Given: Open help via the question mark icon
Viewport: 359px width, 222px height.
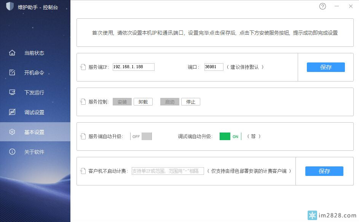Looking at the screenshot, I should pyautogui.click(x=322, y=6).
